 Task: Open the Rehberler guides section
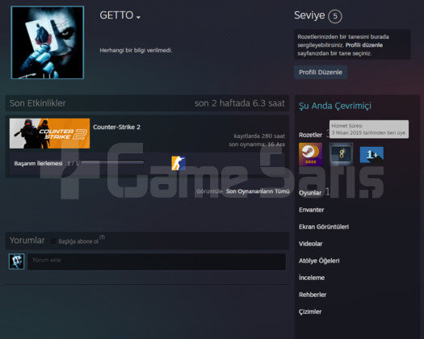coord(313,295)
